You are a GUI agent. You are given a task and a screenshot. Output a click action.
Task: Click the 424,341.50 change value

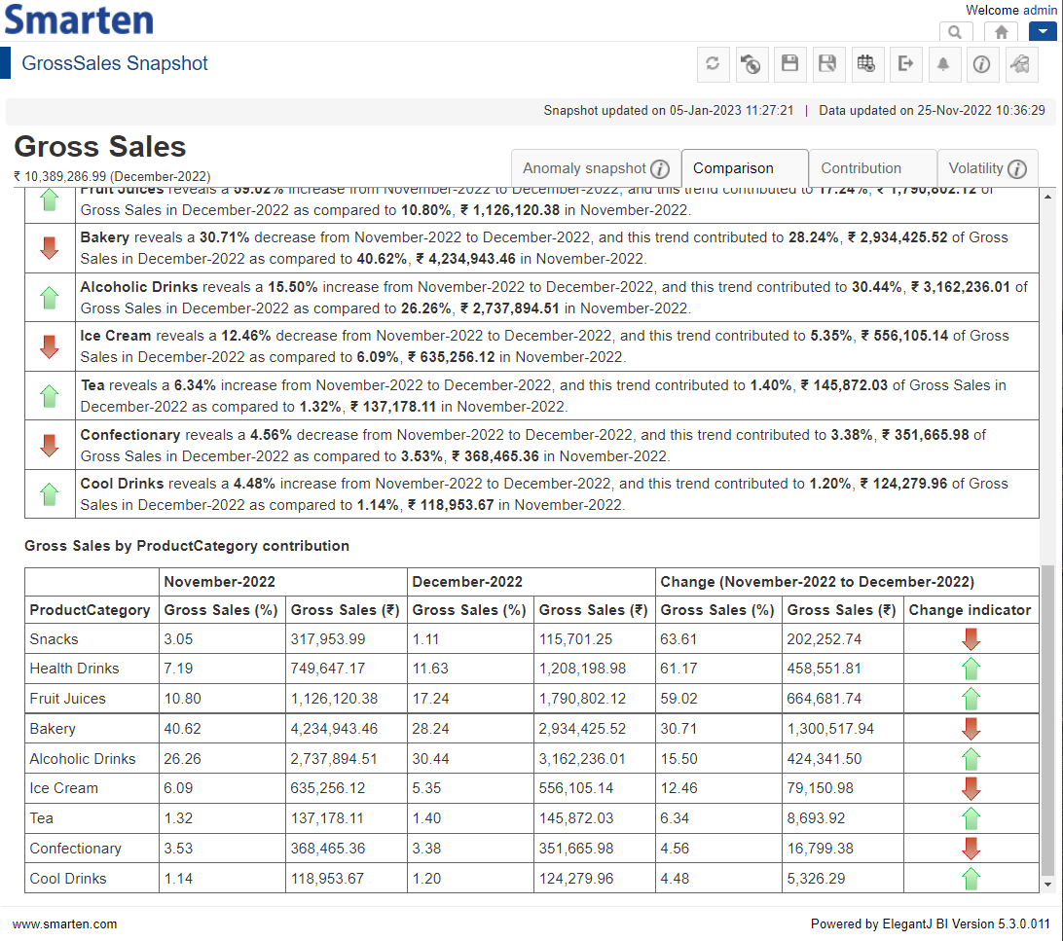point(825,759)
